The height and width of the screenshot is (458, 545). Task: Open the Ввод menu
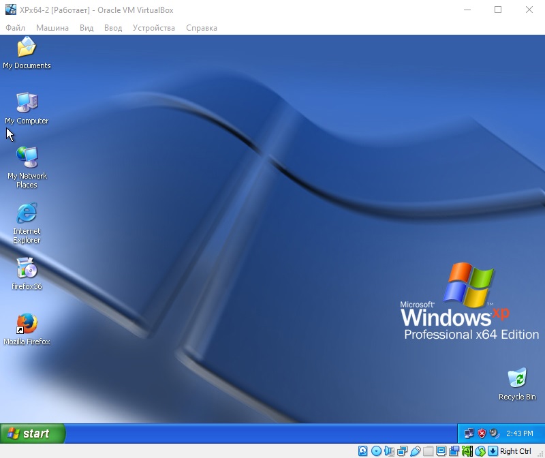pos(113,28)
